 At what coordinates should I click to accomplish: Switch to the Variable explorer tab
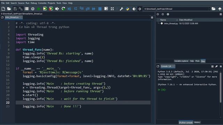pos(181,61)
